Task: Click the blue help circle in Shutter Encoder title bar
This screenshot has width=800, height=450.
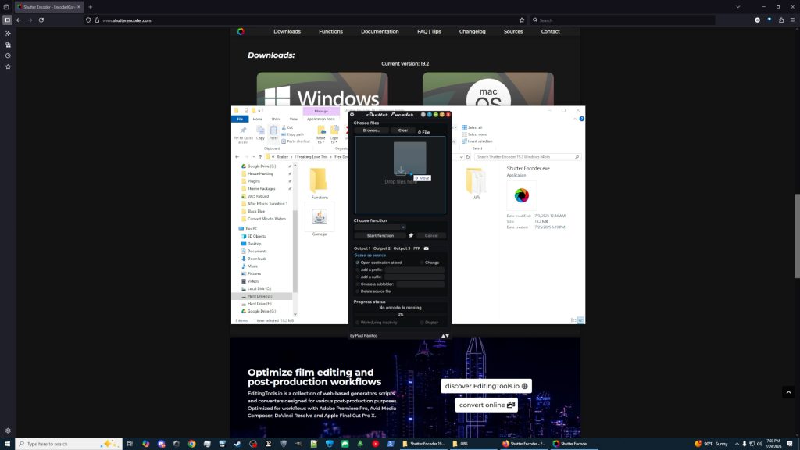Action: 429,115
